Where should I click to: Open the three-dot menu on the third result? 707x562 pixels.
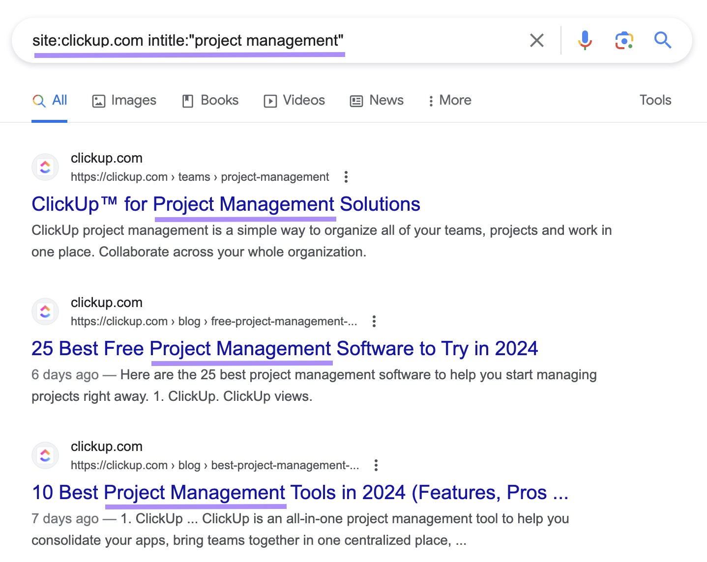[376, 465]
